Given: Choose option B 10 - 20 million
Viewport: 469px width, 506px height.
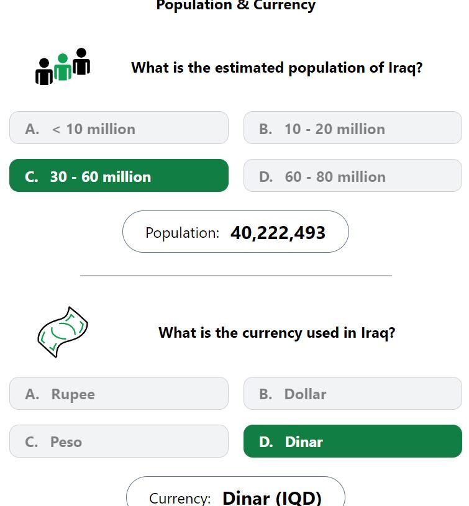Looking at the screenshot, I should [x=352, y=128].
